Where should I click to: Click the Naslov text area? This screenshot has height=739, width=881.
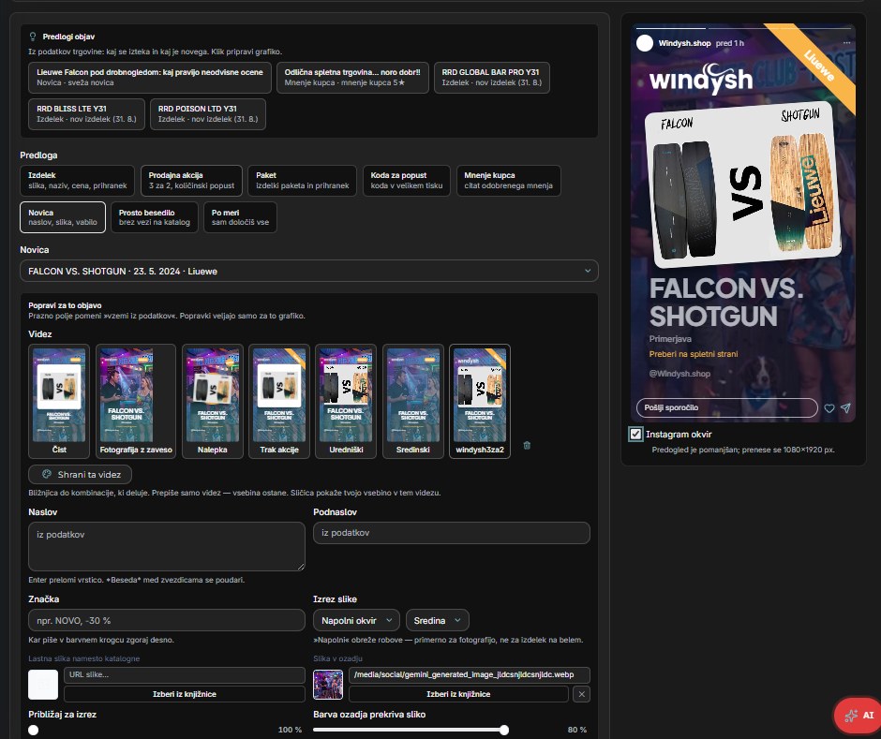pos(167,546)
